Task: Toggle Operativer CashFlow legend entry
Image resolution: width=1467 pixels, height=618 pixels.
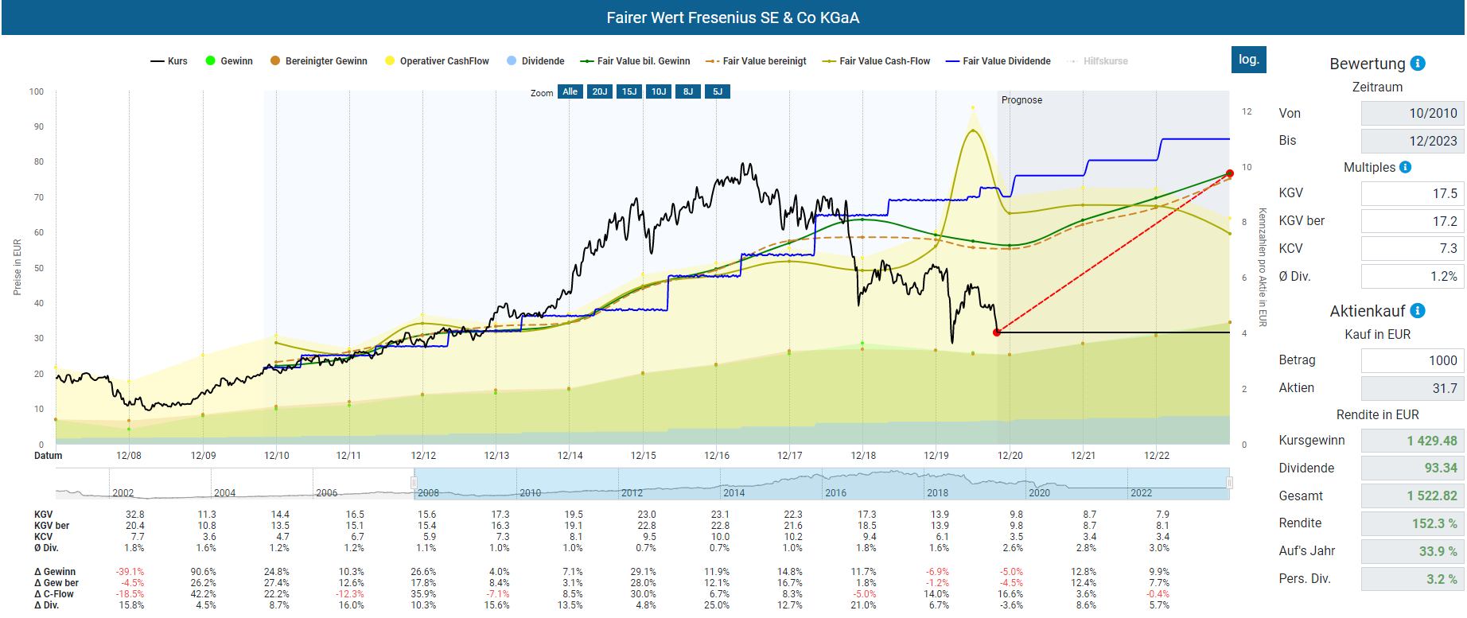Action: pos(390,61)
